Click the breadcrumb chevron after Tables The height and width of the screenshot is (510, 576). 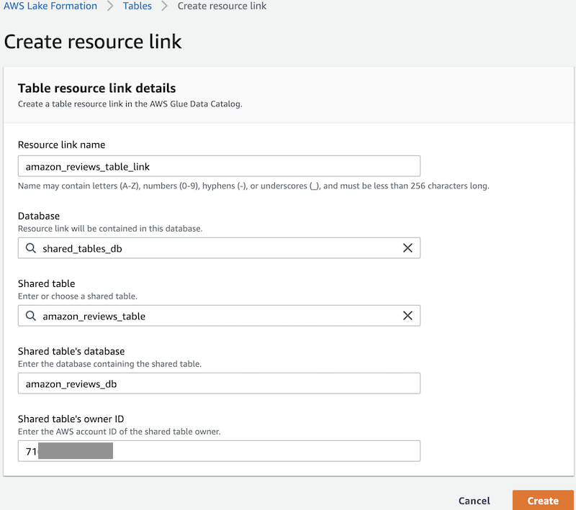point(164,6)
